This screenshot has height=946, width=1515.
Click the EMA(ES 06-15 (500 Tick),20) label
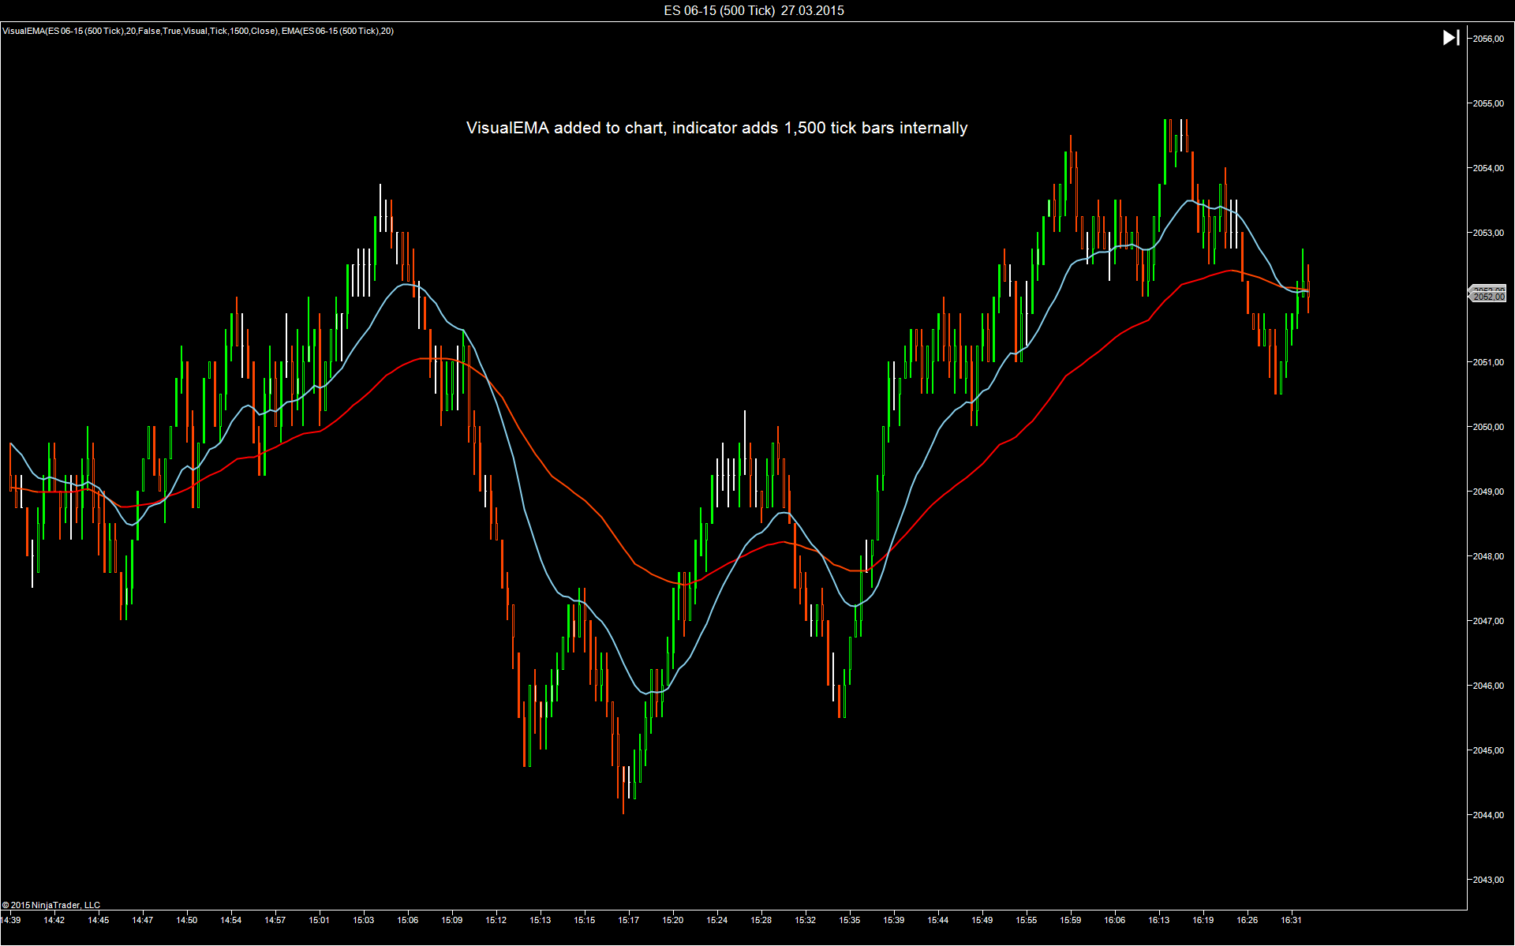[338, 31]
